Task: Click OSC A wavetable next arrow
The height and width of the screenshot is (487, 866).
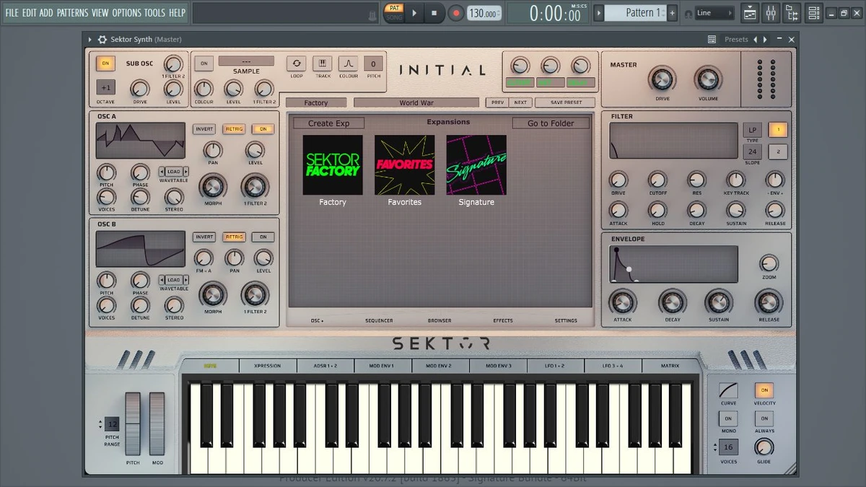Action: pos(186,172)
